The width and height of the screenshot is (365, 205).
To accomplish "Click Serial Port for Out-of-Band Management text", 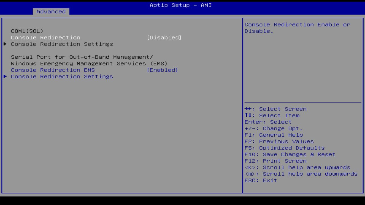I will pos(82,57).
